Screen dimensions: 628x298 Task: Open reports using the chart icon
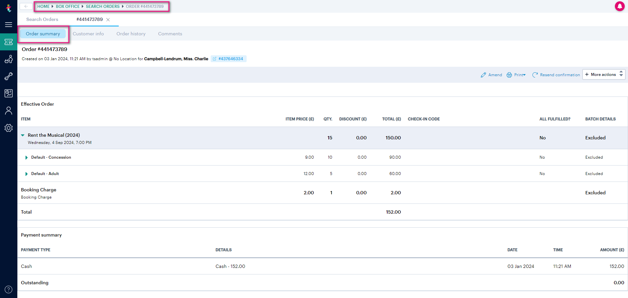click(x=9, y=93)
